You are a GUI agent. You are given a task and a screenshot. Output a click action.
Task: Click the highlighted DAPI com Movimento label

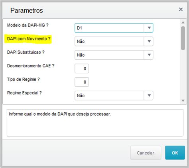(x=29, y=39)
